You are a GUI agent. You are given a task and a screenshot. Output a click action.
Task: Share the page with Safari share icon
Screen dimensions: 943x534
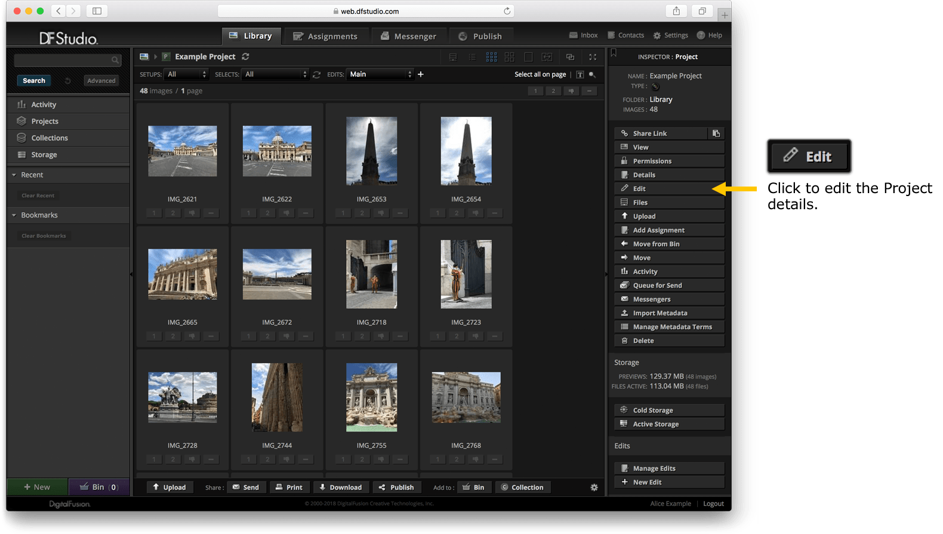pos(676,11)
